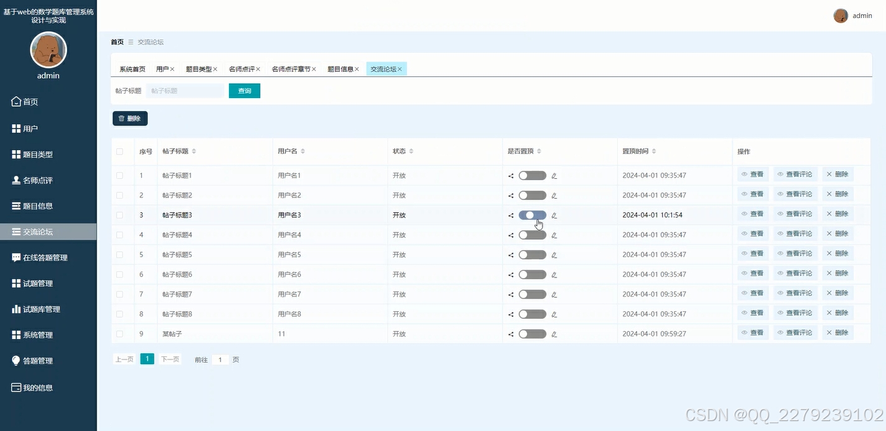Sort the 状态 column with its sorter
This screenshot has width=886, height=431.
point(410,151)
